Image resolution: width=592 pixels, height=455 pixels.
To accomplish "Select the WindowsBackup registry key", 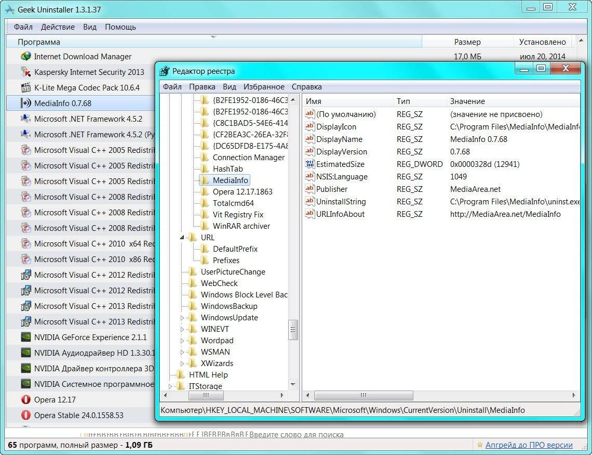I will [229, 306].
